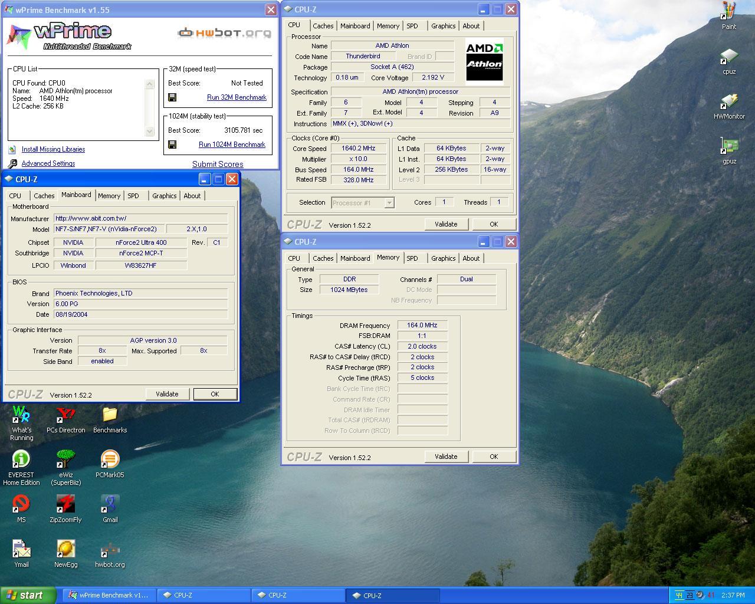Open About tab in Memory CPU-Z window
This screenshot has width=755, height=604.
pos(471,258)
